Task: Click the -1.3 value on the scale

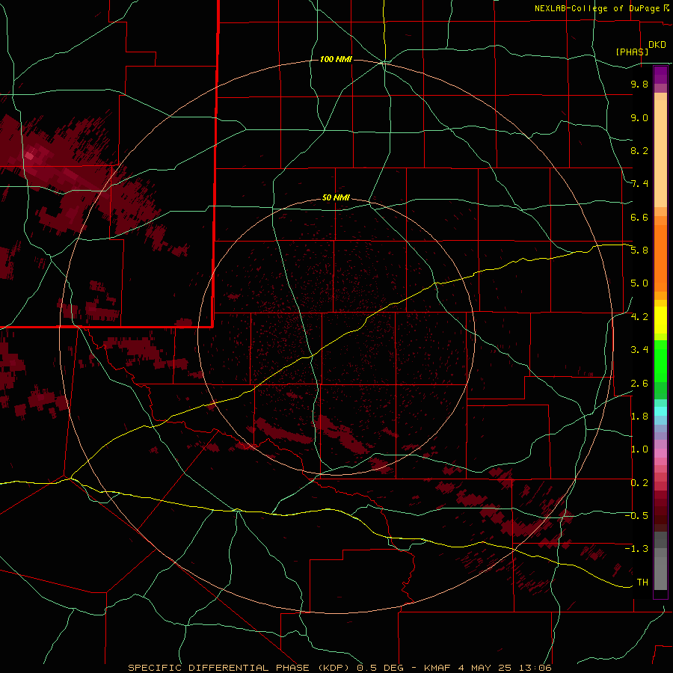Action: pos(636,549)
